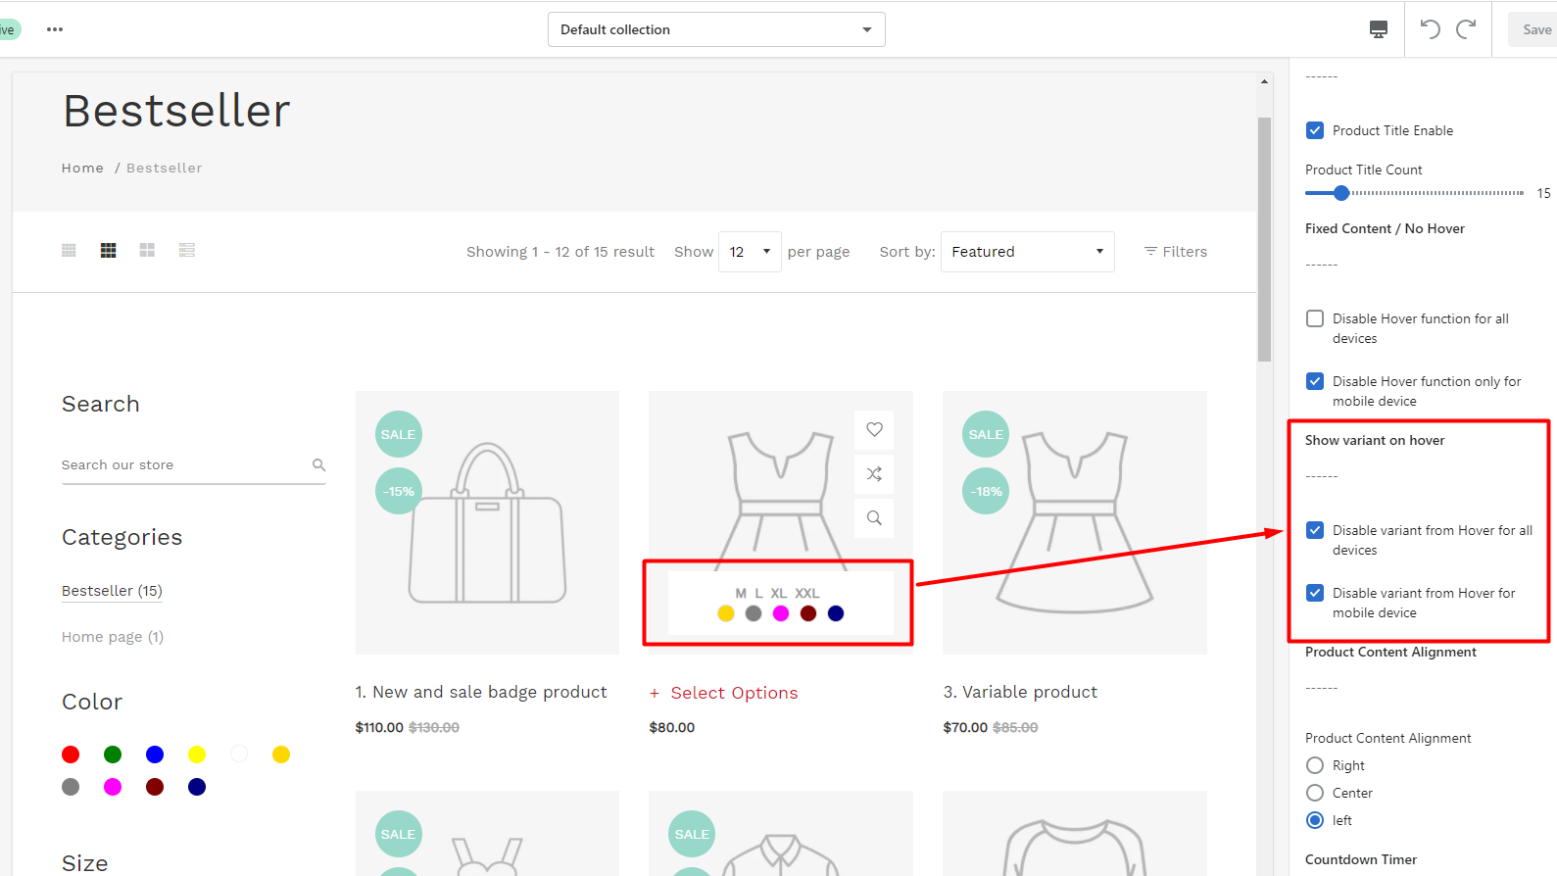Open the Default collection dropdown
1557x876 pixels.
[716, 29]
